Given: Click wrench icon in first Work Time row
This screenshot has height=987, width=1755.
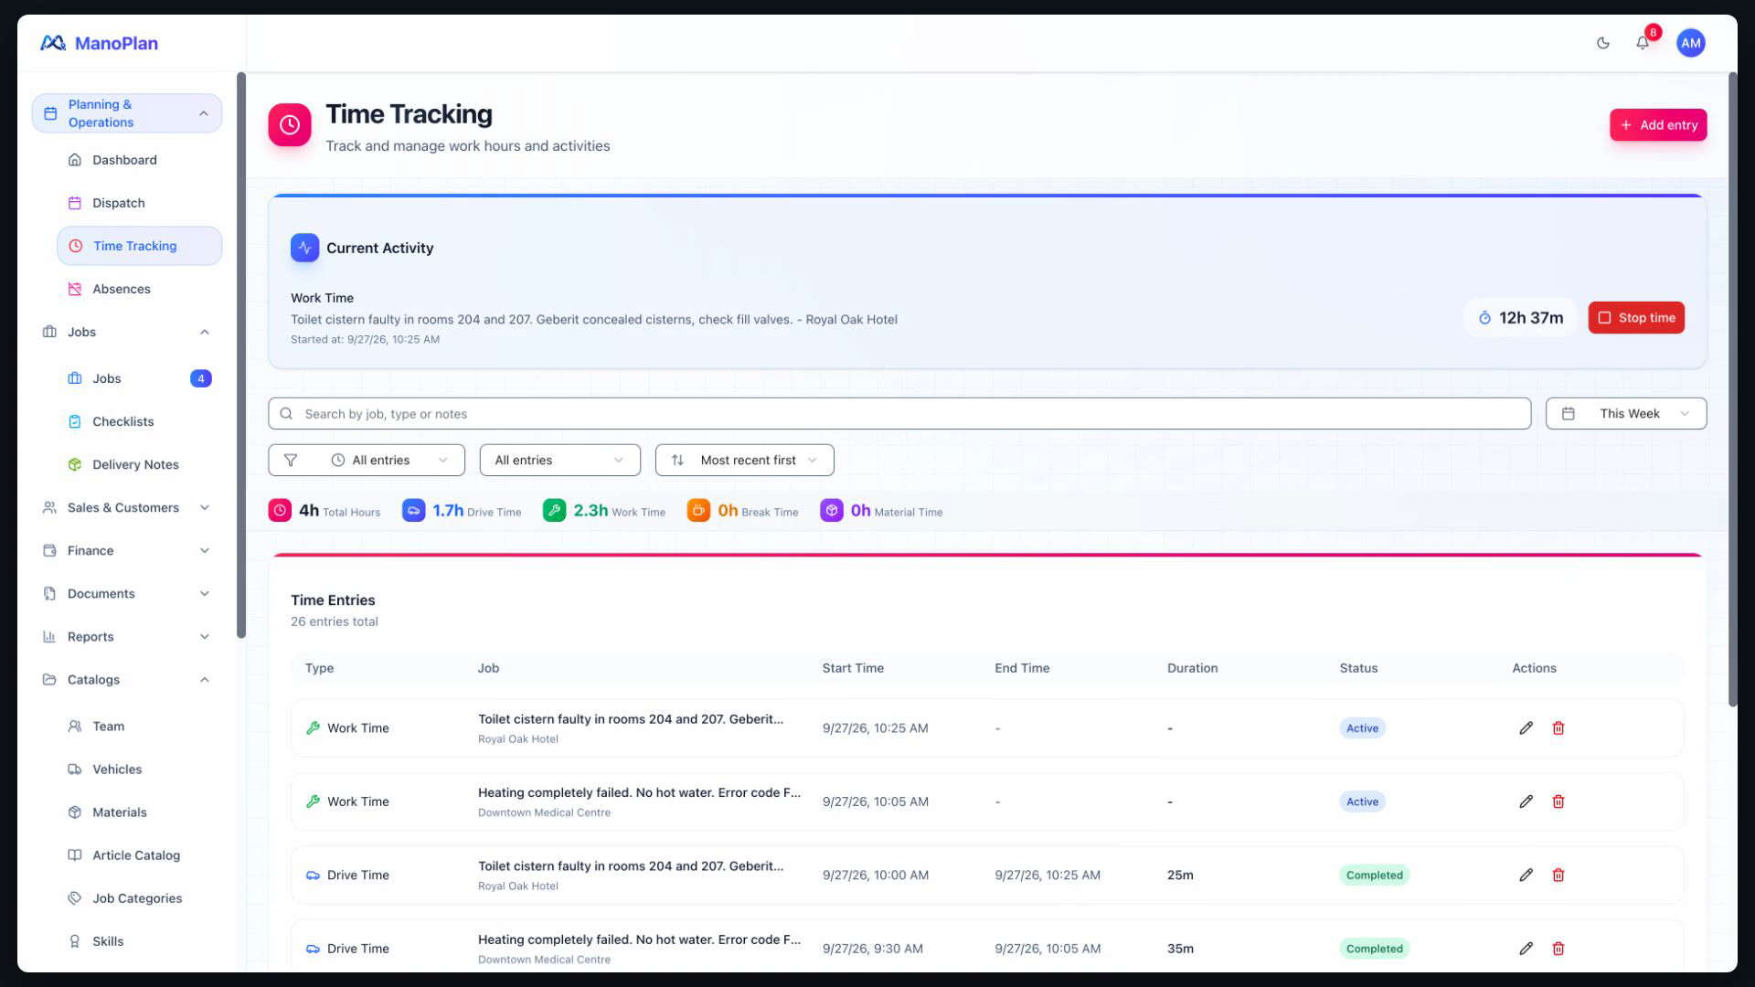Looking at the screenshot, I should (313, 728).
